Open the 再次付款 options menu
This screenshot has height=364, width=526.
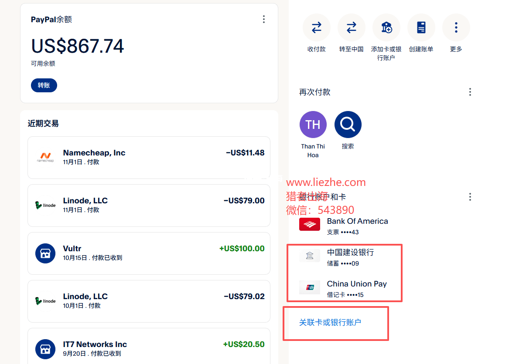click(x=470, y=92)
